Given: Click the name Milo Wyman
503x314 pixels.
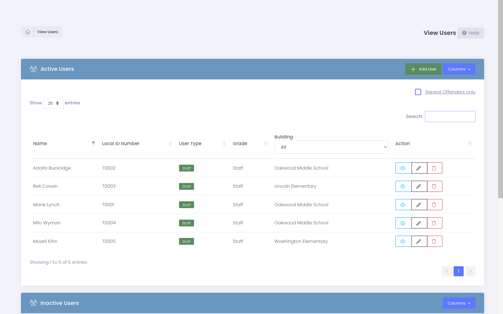Looking at the screenshot, I should coord(47,223).
